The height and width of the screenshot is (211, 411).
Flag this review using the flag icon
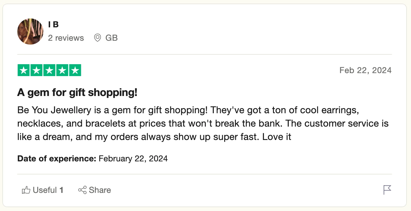[x=387, y=190]
